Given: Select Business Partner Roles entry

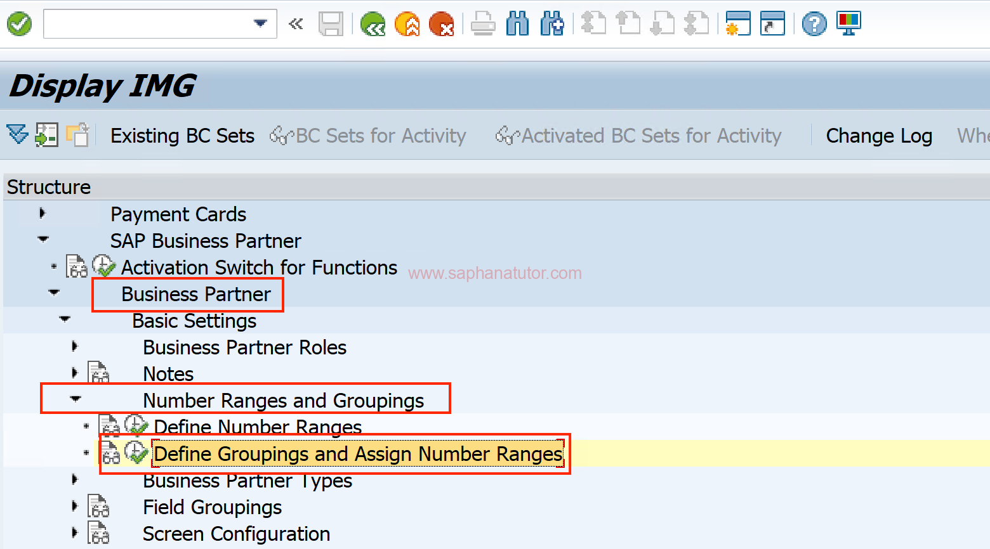Looking at the screenshot, I should click(x=244, y=347).
